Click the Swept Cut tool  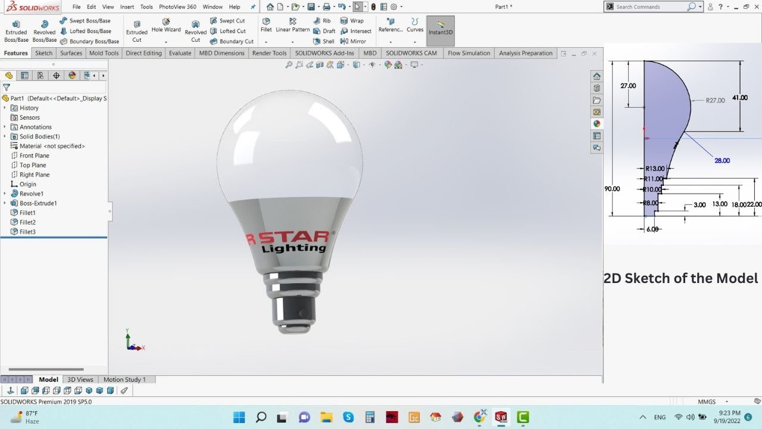pyautogui.click(x=227, y=21)
